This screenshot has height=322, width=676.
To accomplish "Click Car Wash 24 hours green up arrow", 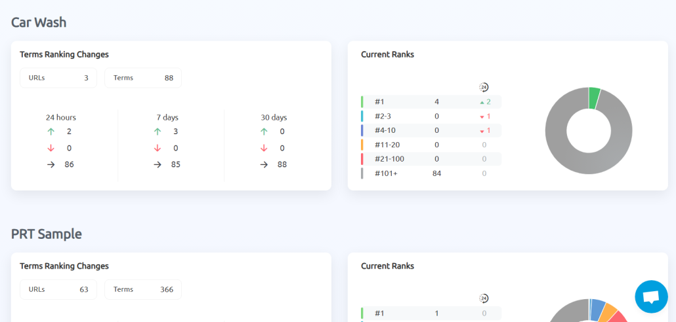I will 51,132.
